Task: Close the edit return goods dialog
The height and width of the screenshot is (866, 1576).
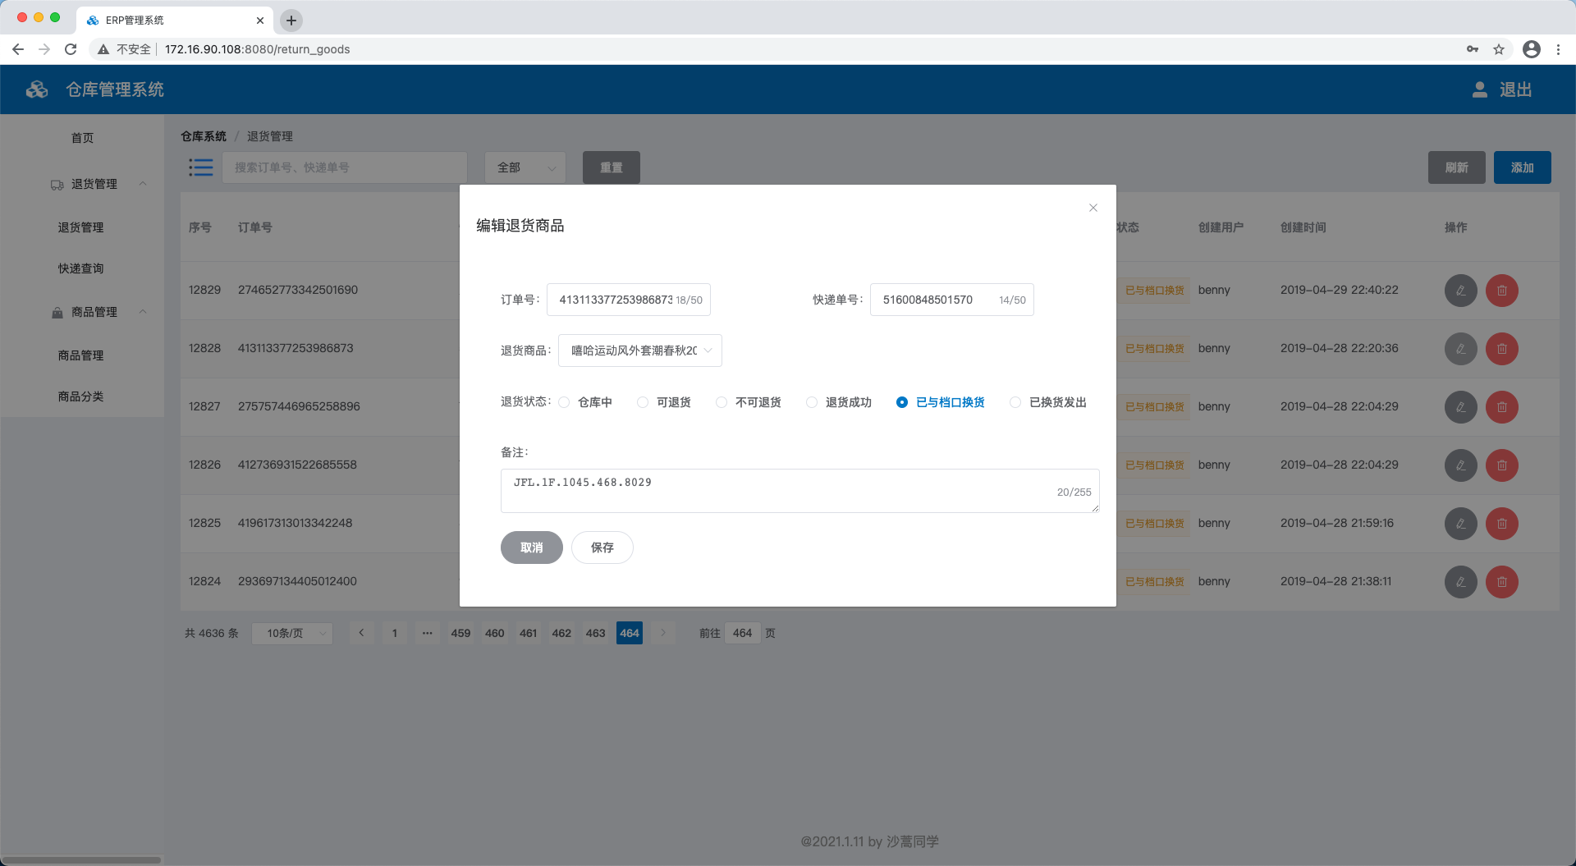Action: pos(1093,208)
